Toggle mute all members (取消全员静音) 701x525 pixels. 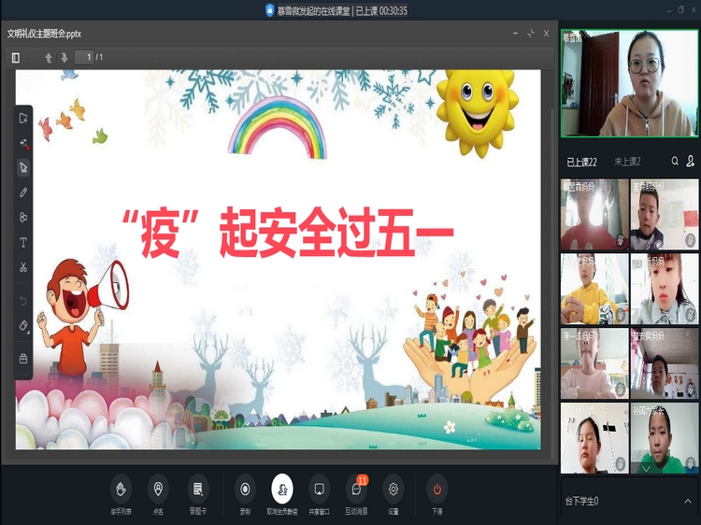[281, 489]
